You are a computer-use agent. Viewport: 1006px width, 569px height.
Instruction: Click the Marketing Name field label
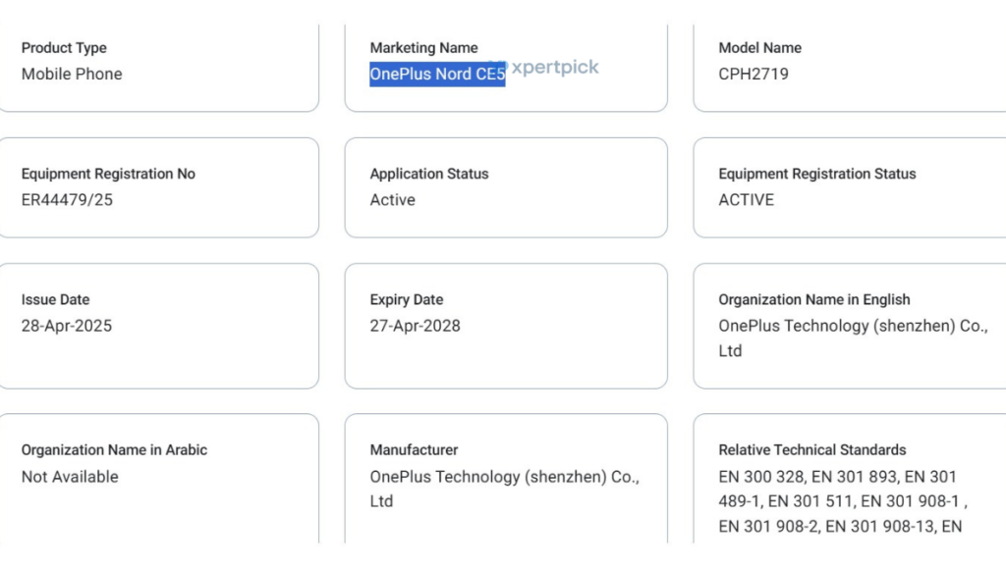[x=423, y=48]
